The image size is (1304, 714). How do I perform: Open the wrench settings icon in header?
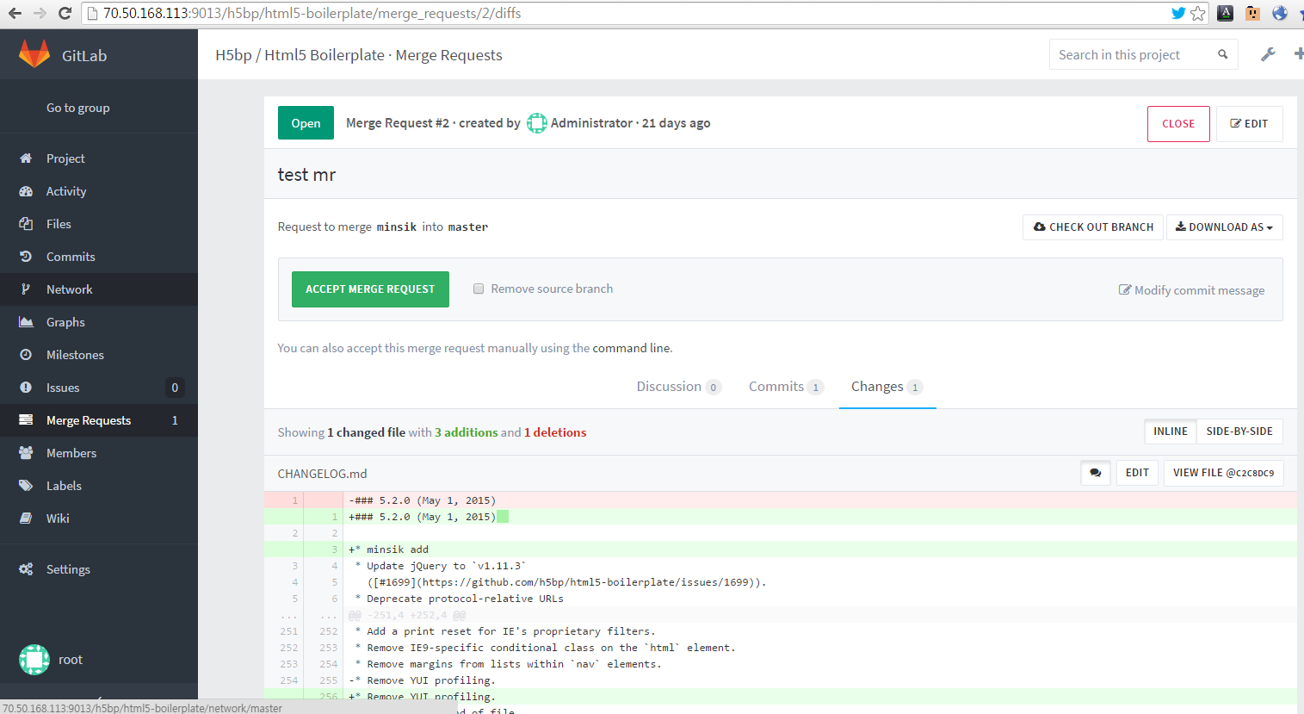click(1268, 54)
